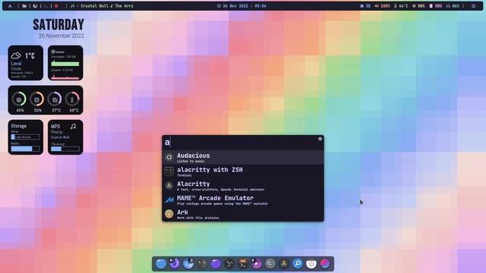The width and height of the screenshot is (486, 273).
Task: Open the solid purple round dock icon
Action: 216,264
